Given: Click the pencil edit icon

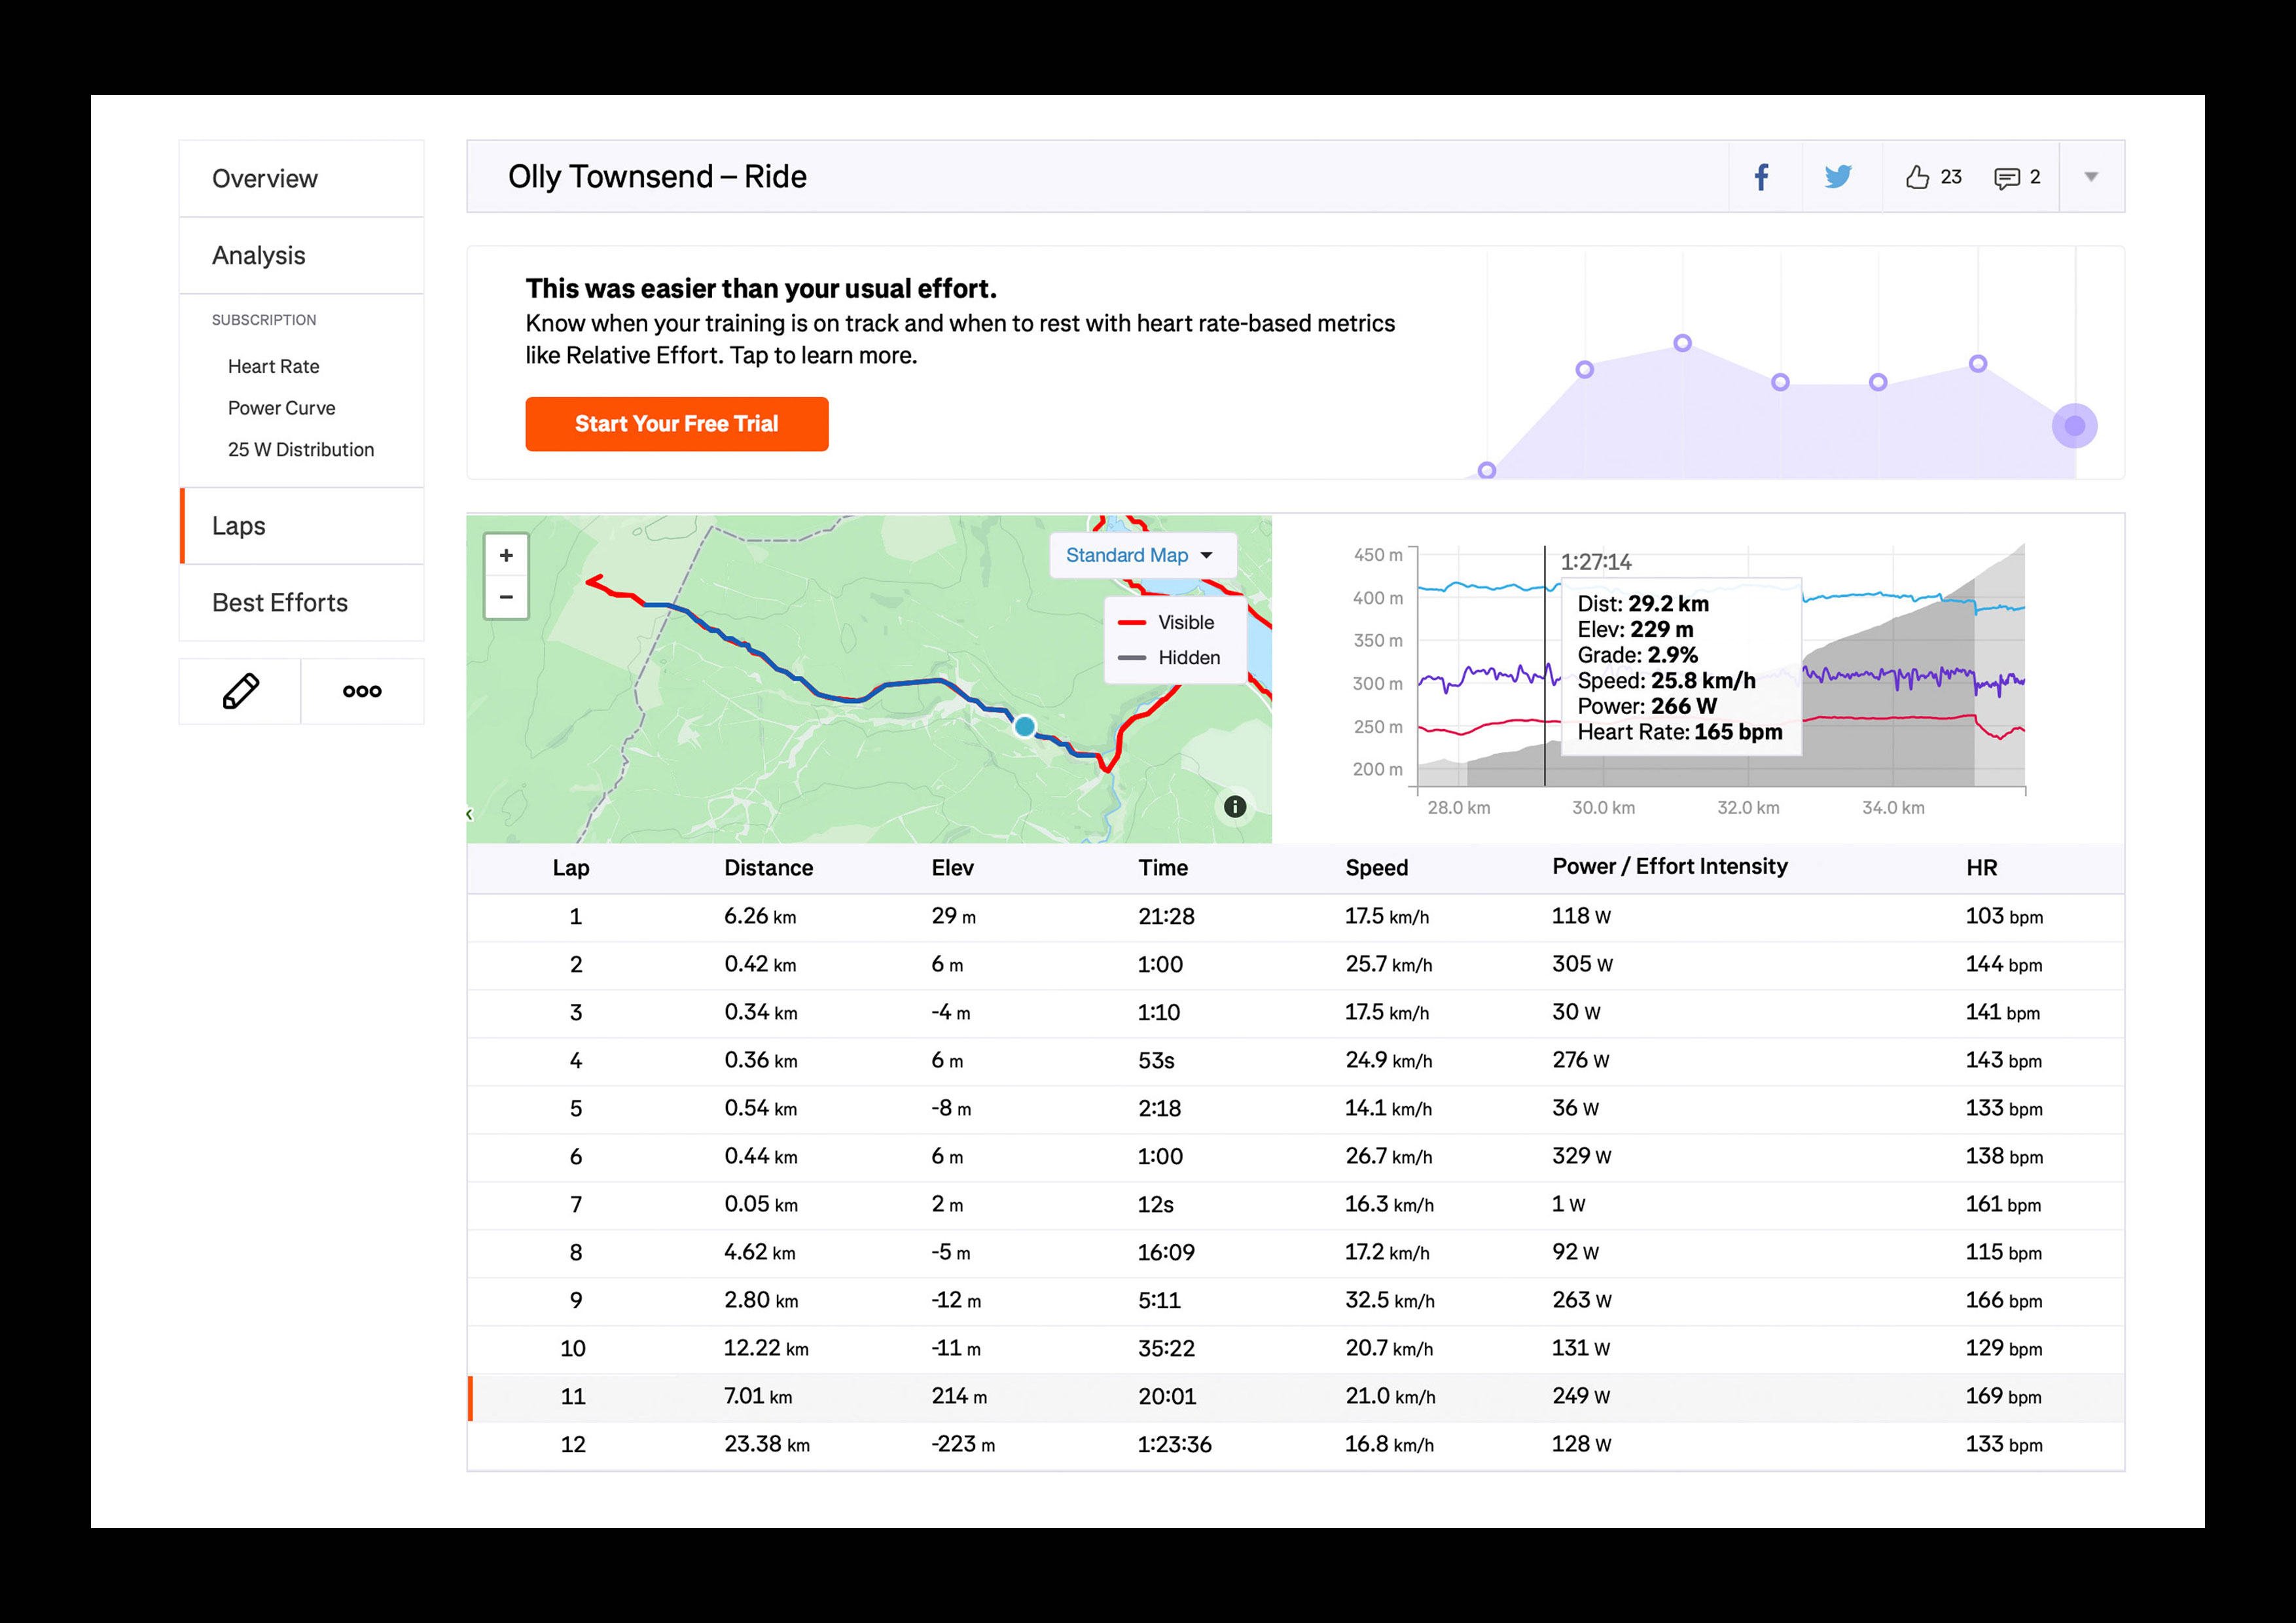Looking at the screenshot, I should [x=240, y=691].
